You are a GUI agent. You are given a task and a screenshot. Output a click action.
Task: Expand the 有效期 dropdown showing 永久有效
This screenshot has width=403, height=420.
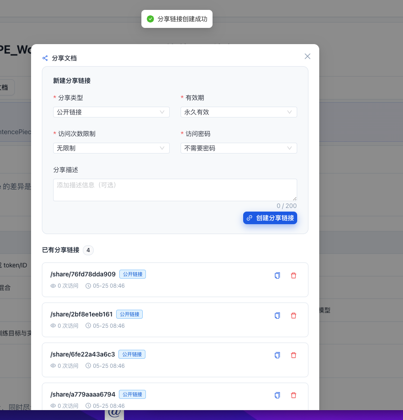(239, 112)
